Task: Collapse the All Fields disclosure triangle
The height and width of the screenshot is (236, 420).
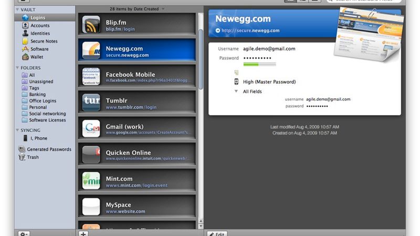Action: pyautogui.click(x=236, y=91)
